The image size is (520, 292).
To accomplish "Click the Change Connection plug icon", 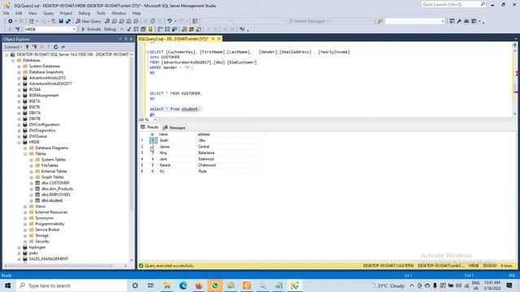I will point(17,29).
